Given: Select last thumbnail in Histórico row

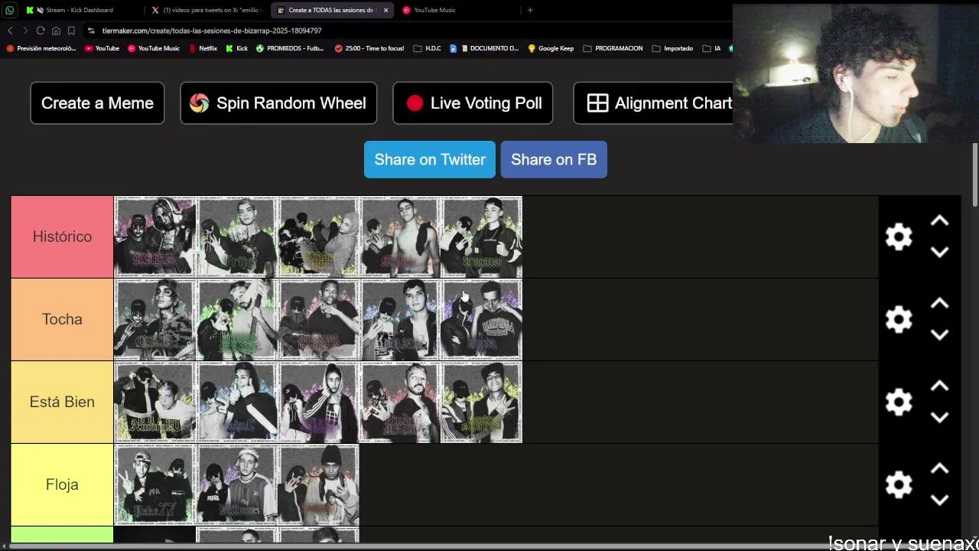Looking at the screenshot, I should click(x=483, y=236).
